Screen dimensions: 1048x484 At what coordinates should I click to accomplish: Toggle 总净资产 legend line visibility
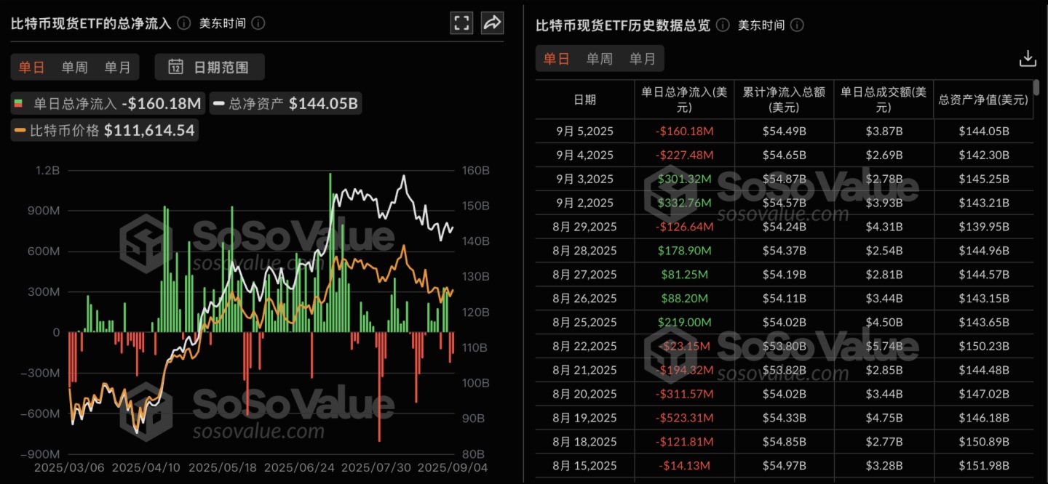(x=285, y=104)
